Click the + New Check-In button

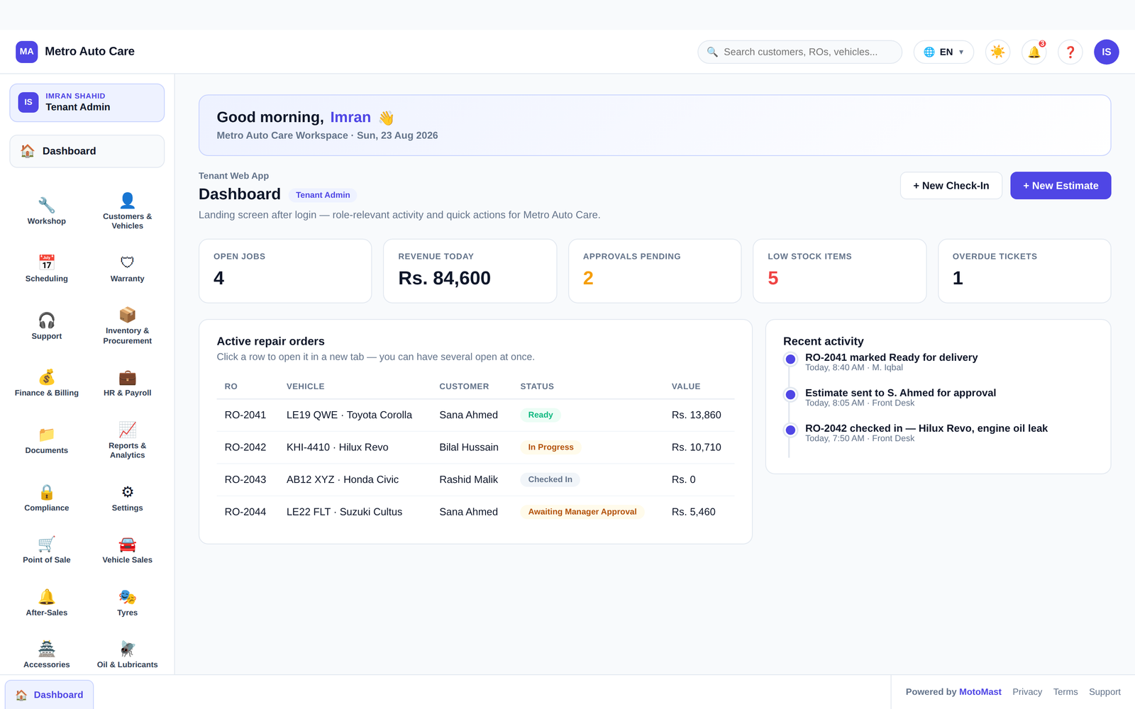pos(951,186)
